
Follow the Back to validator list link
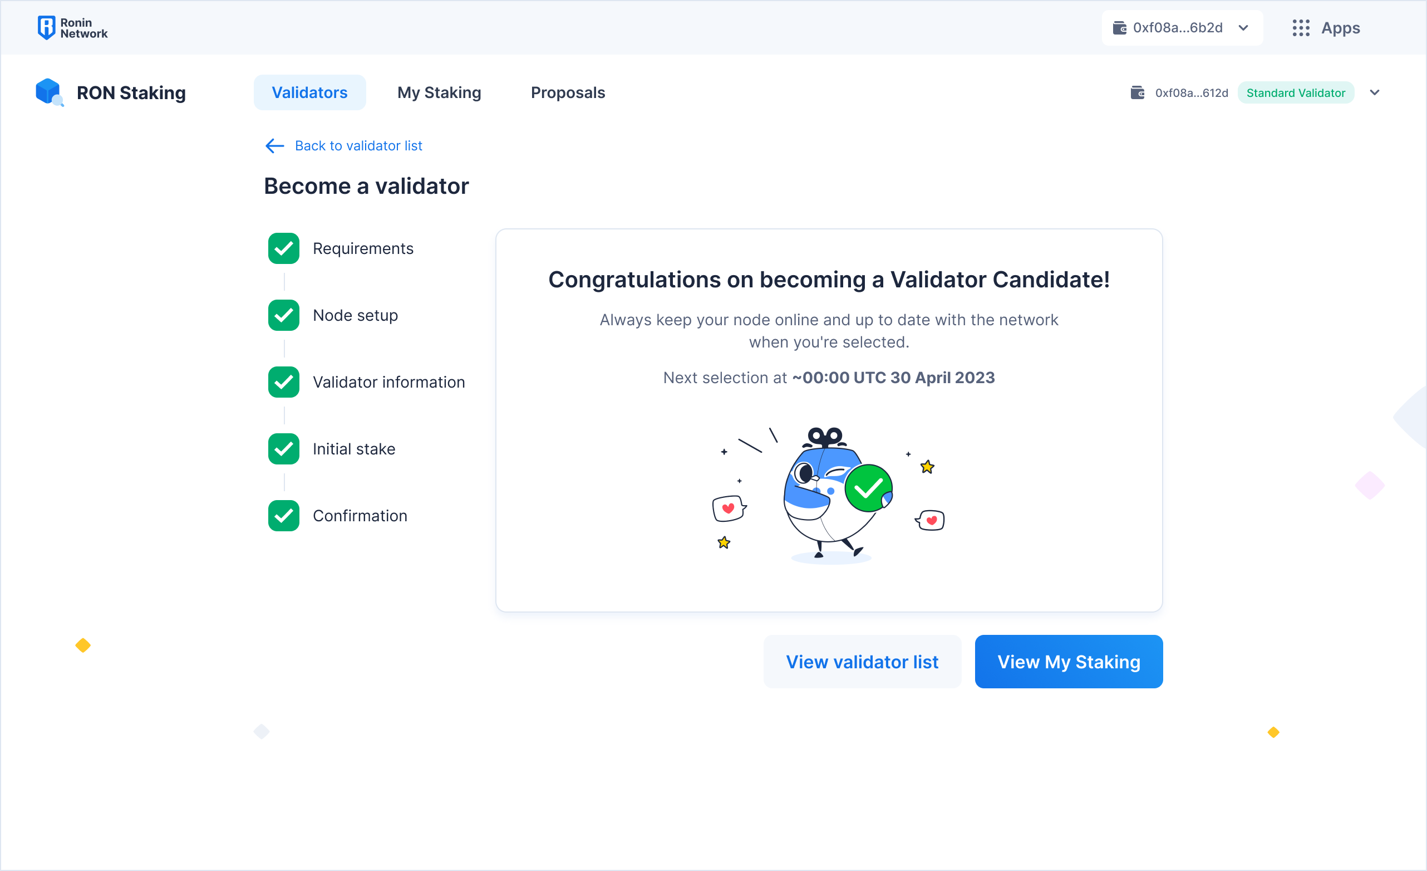pyautogui.click(x=358, y=146)
